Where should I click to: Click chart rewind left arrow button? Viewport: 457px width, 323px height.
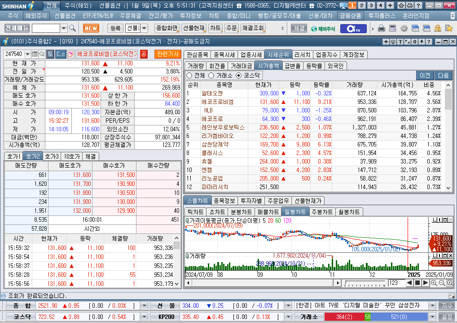click(409, 283)
